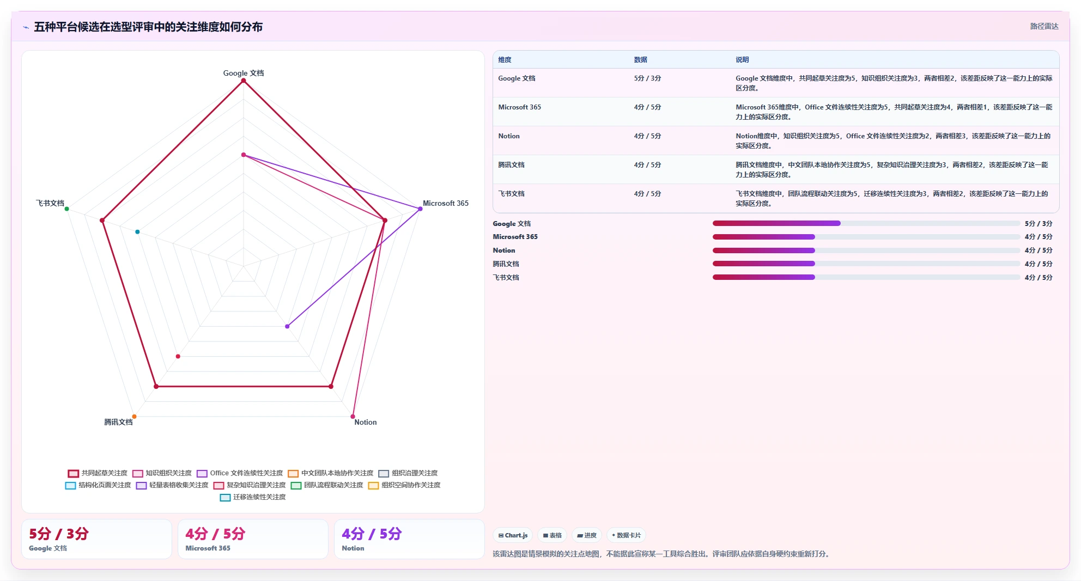Click the Notion stat card
The image size is (1081, 581).
[409, 539]
